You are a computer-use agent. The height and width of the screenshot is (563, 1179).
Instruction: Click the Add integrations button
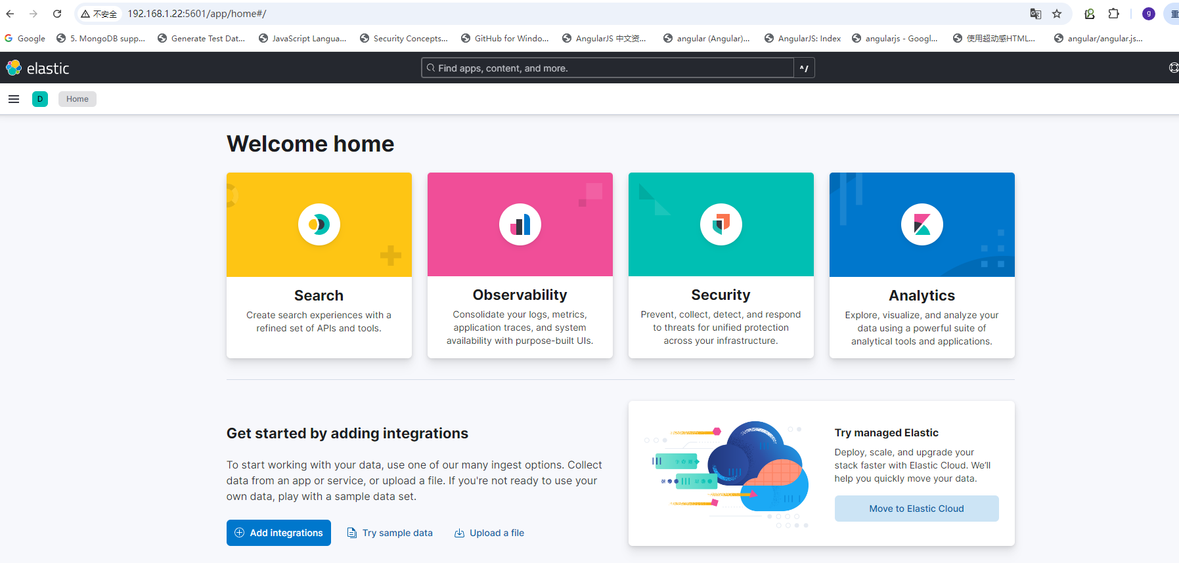coord(278,533)
